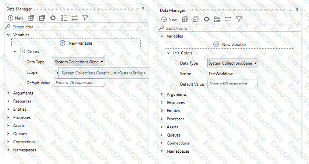Screen dimensions: 309x164
Task: Expand the Queues node in left panel
Action: click(x=8, y=134)
